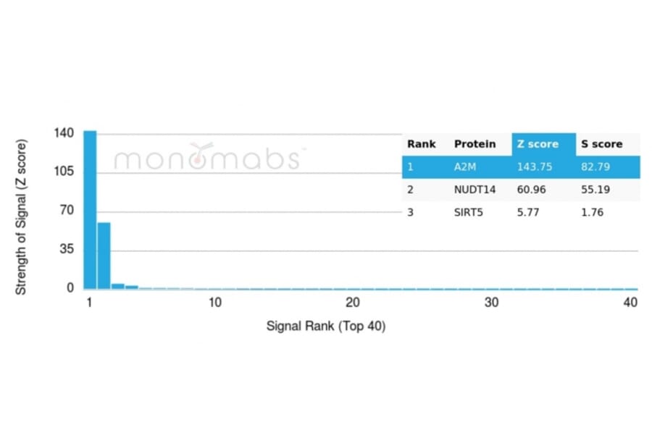The height and width of the screenshot is (430, 652).
Task: Select the Z score column header
Action: tap(538, 144)
